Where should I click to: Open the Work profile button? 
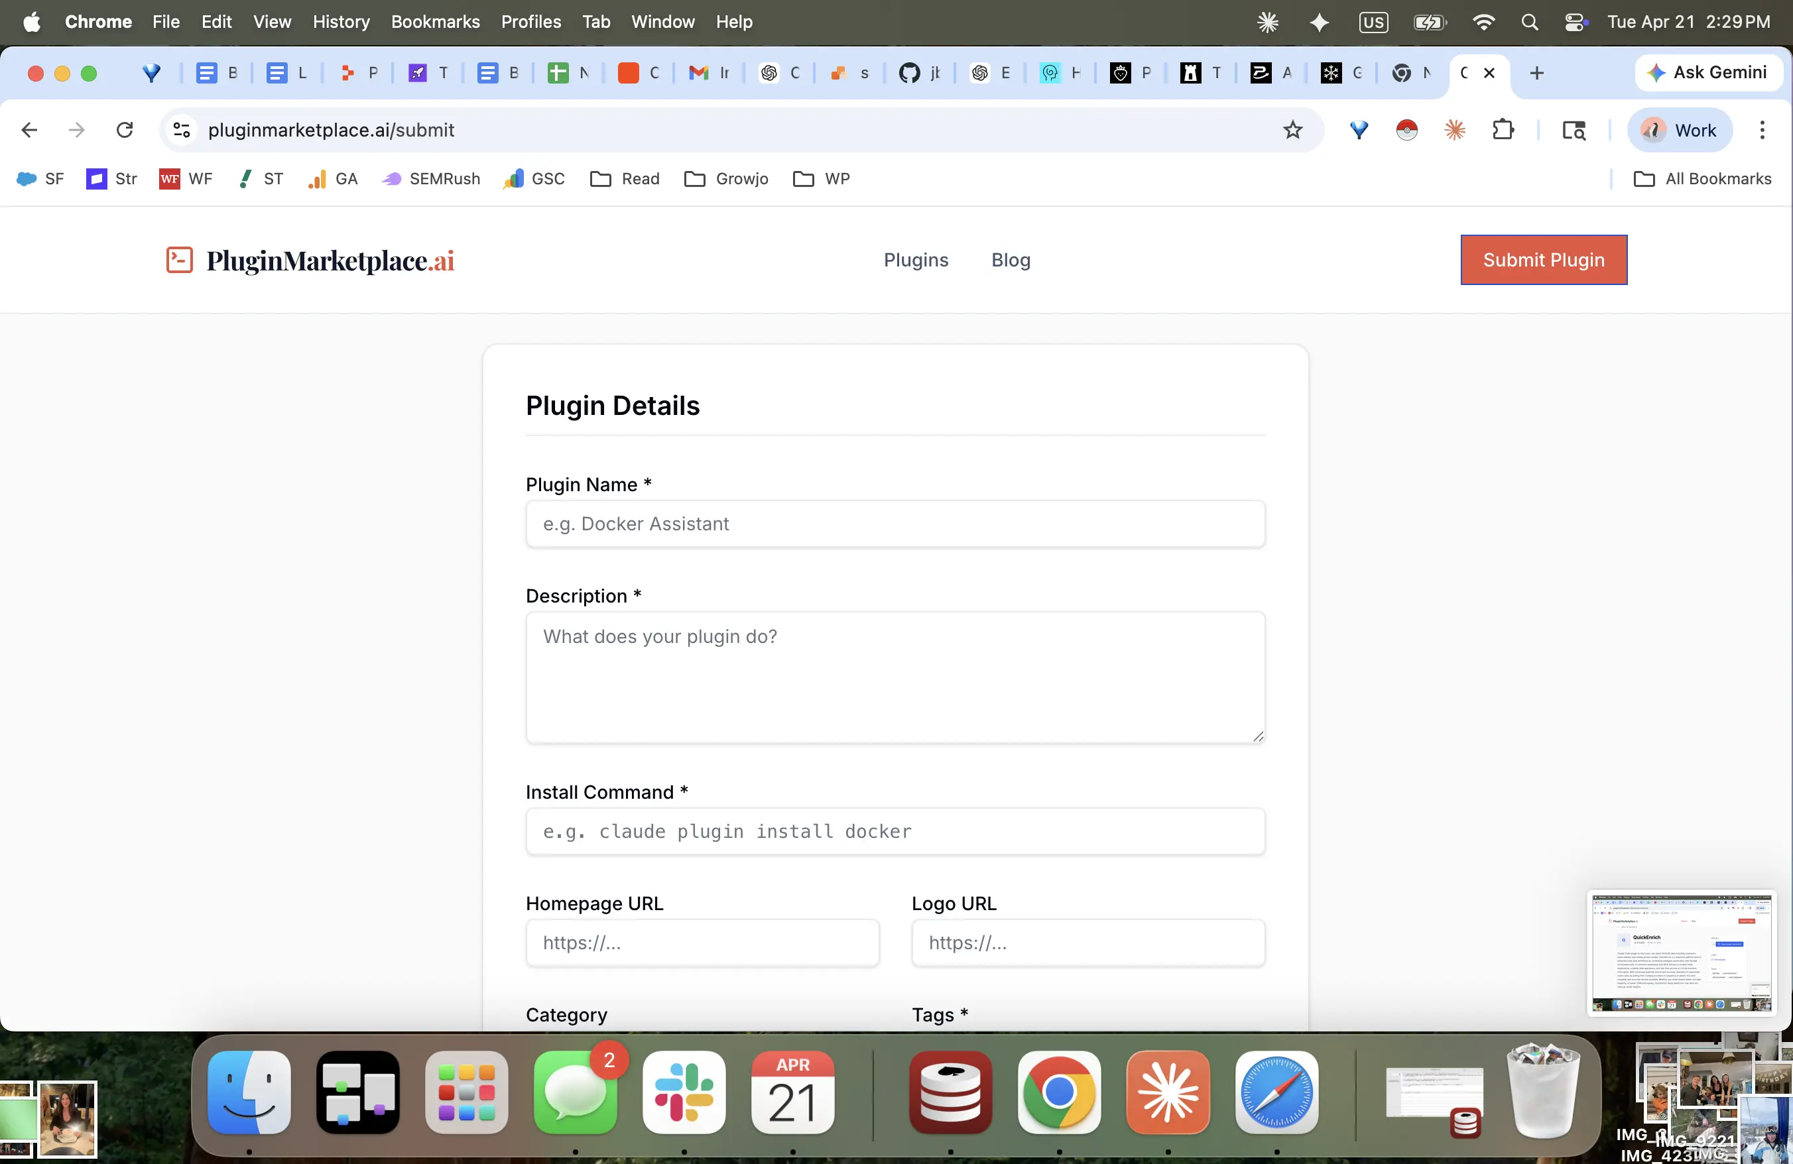point(1679,129)
